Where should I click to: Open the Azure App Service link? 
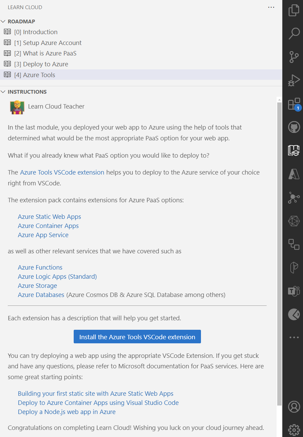pos(43,235)
